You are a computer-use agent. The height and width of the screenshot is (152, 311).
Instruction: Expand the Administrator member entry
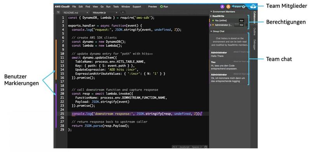[x=211, y=25]
